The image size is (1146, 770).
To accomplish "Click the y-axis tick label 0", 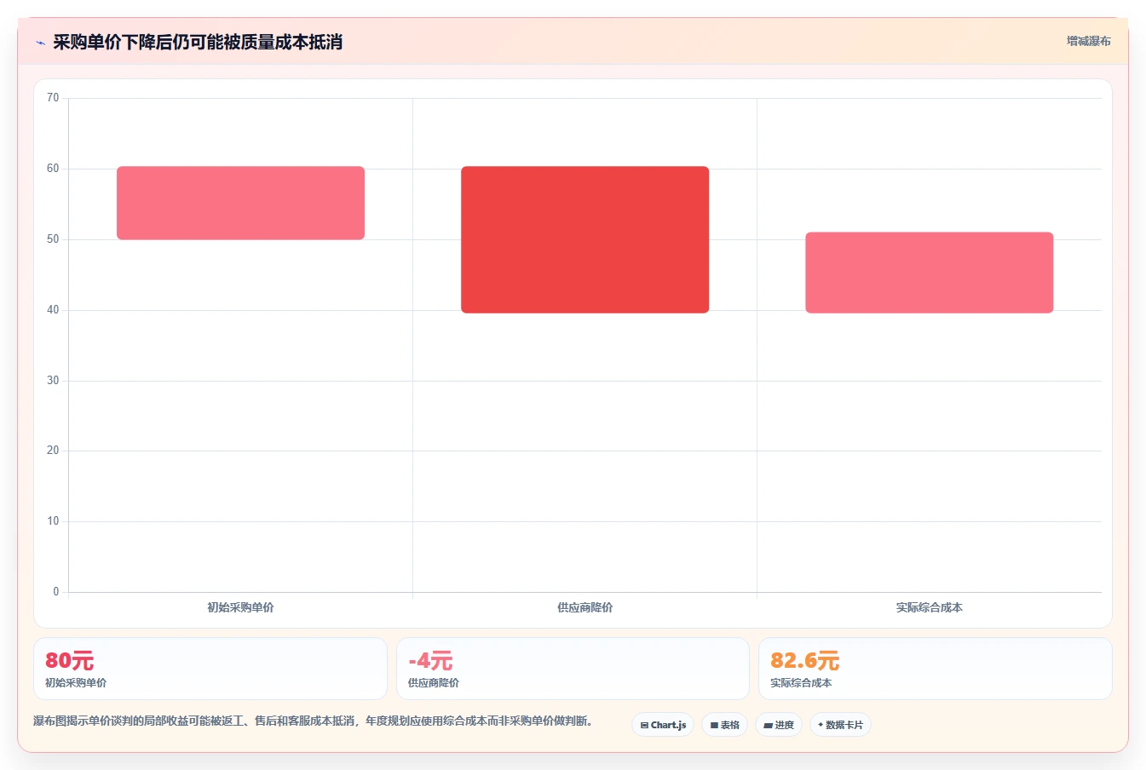I will pos(56,592).
